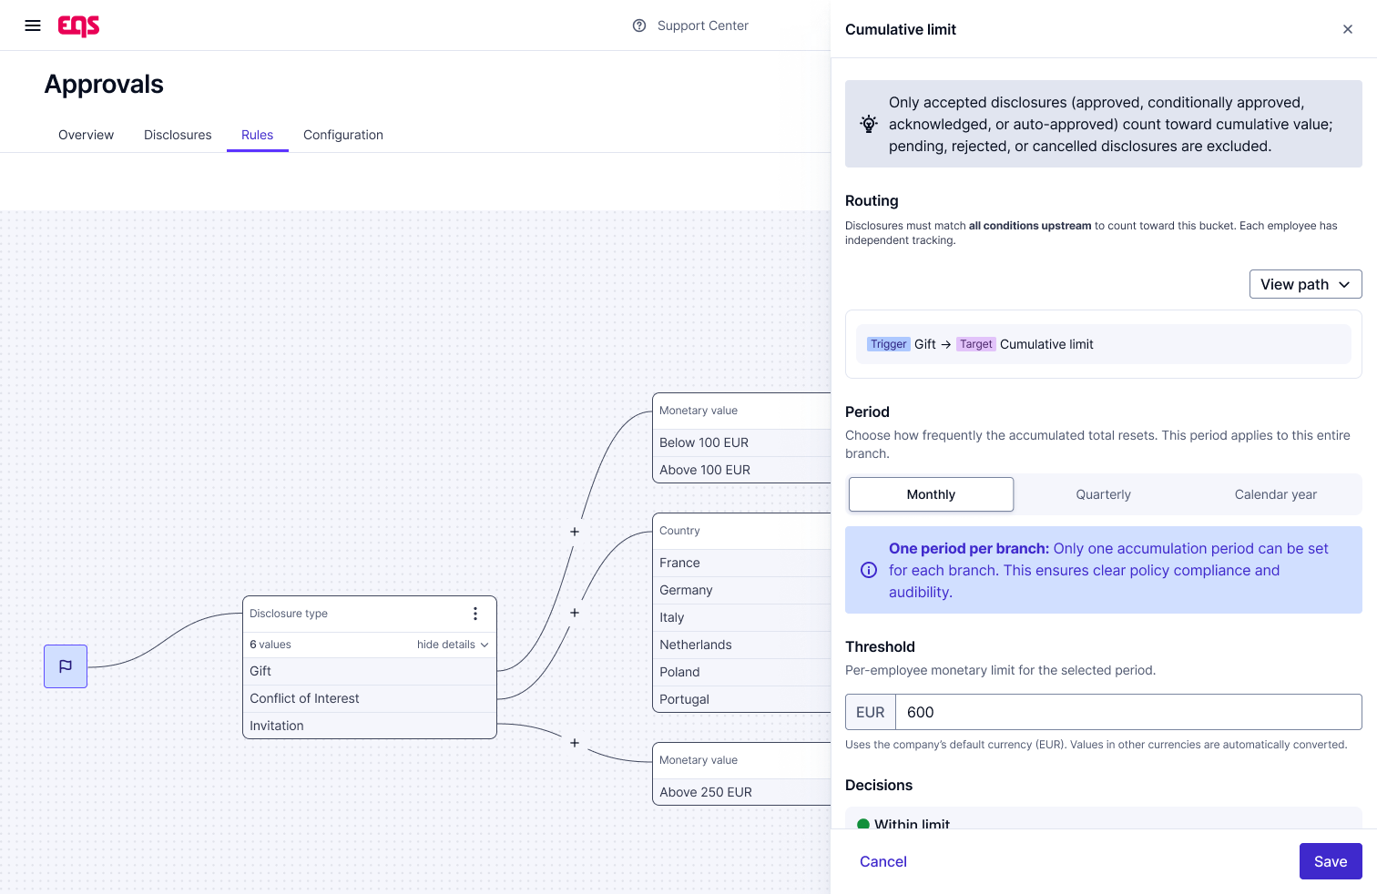1377x894 pixels.
Task: Click the Italy country row
Action: point(742,617)
